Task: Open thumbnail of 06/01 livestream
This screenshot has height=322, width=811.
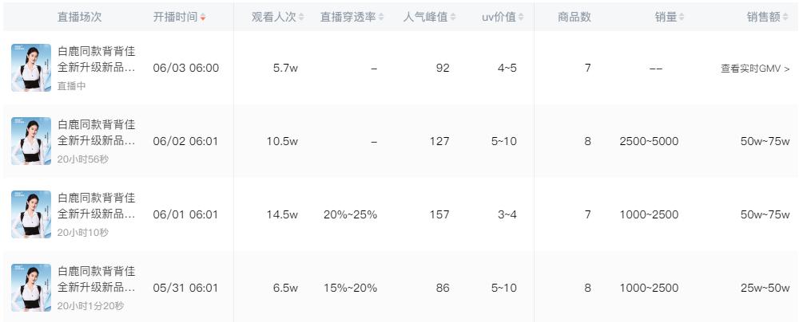Action: [x=31, y=214]
